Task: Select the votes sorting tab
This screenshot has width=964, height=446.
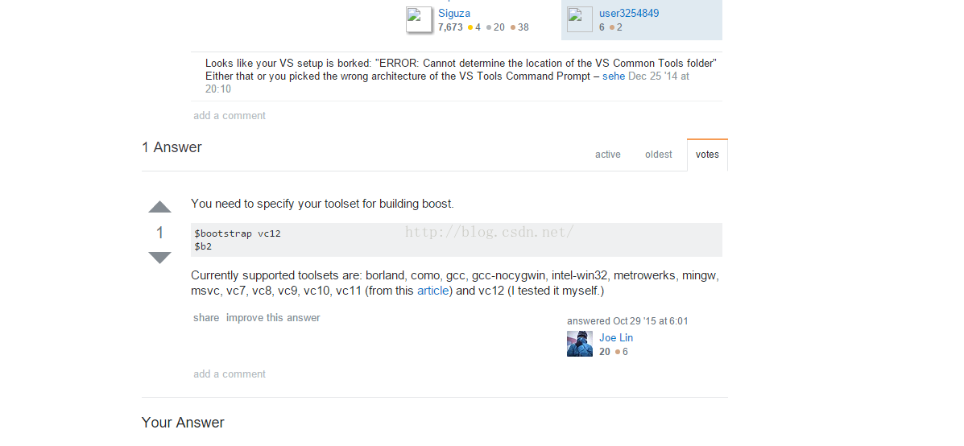Action: coord(707,155)
